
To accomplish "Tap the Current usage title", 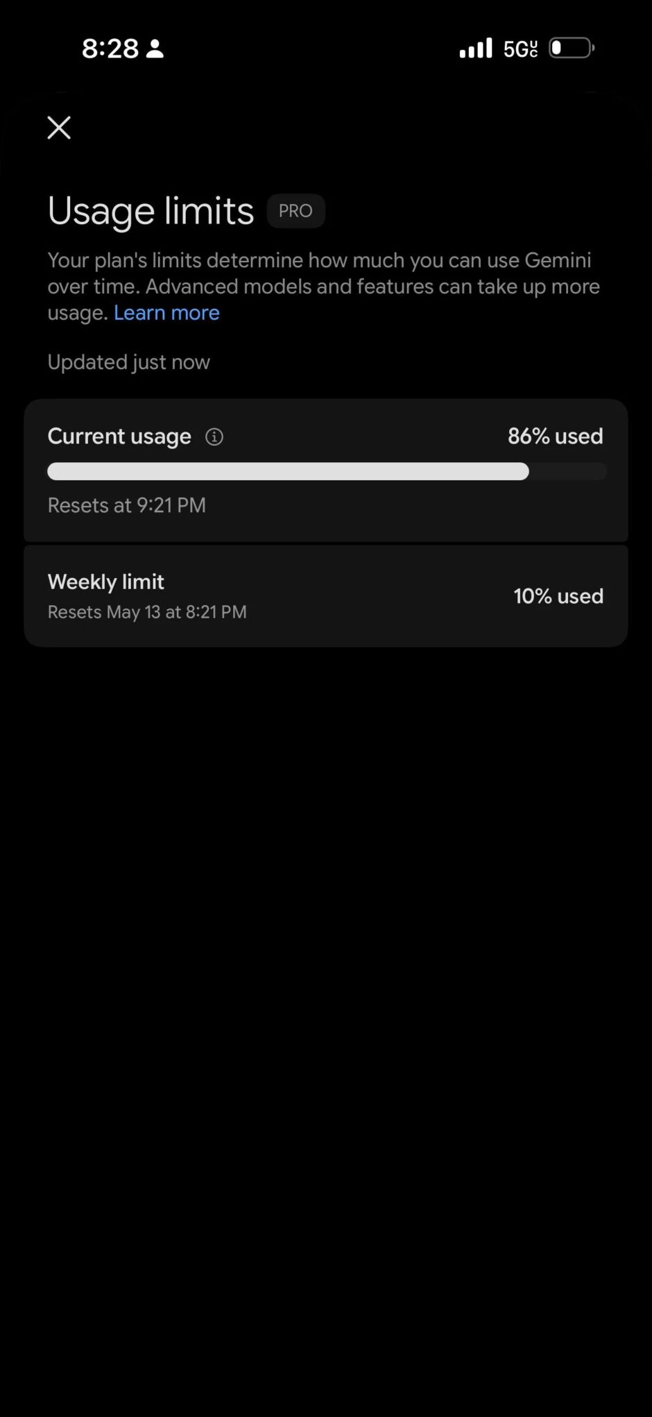I will (x=119, y=436).
